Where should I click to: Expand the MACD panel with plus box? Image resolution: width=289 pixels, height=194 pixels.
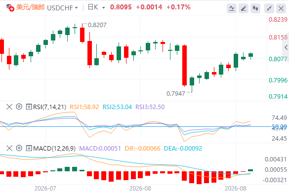[x=29, y=148]
